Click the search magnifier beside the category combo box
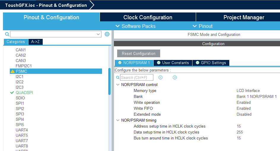Screen dimensions: 280x151 (x=7, y=34)
